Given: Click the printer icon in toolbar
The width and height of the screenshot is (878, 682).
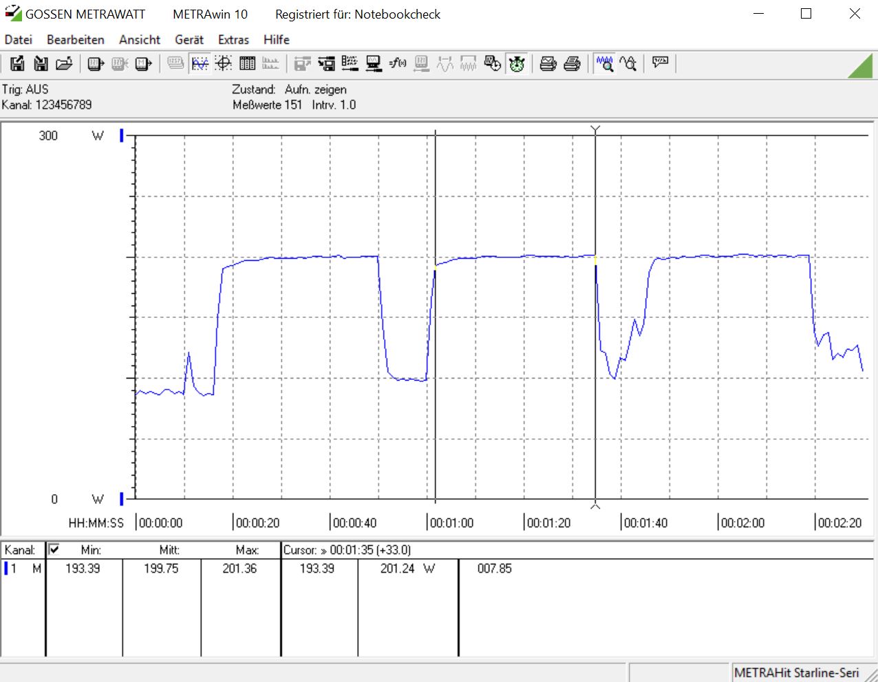Looking at the screenshot, I should coord(548,64).
